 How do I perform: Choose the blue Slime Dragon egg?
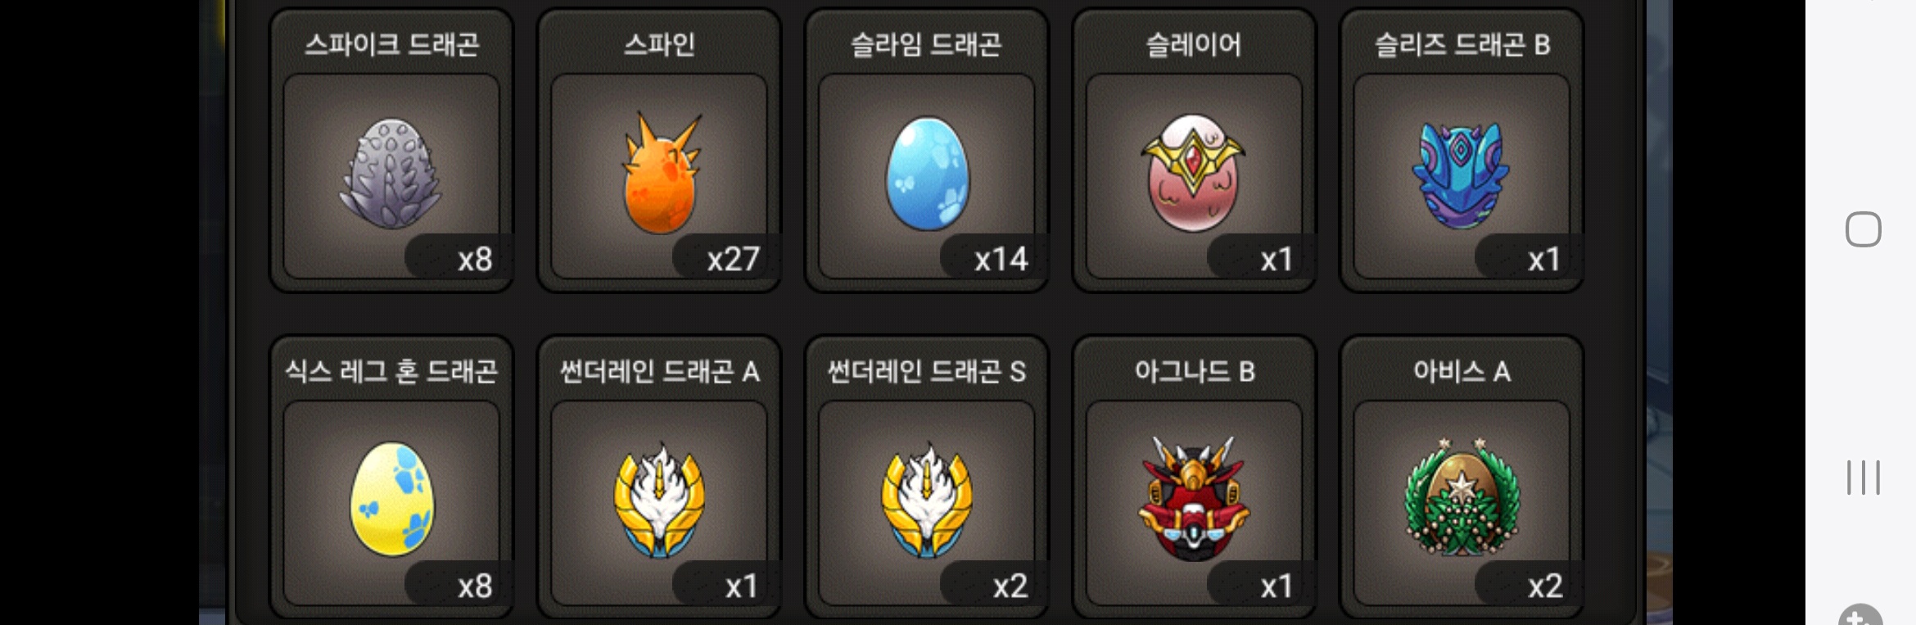click(928, 174)
